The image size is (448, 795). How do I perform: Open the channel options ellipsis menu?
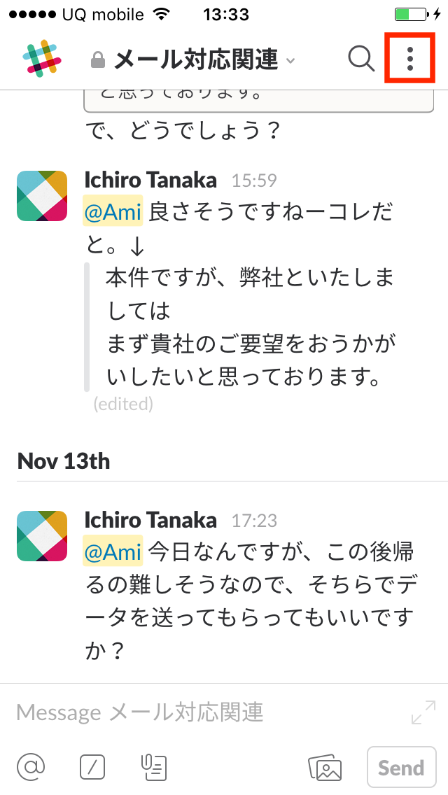[409, 59]
